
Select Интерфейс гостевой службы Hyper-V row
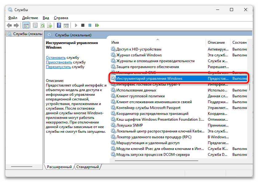pyautogui.click(x=179, y=84)
